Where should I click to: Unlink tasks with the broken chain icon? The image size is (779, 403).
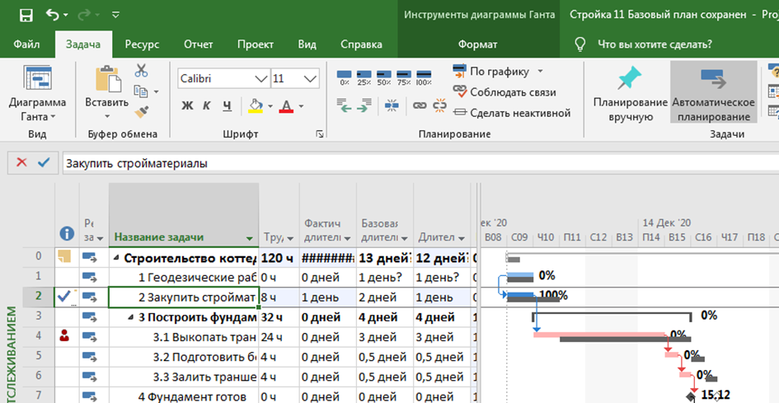(x=439, y=105)
